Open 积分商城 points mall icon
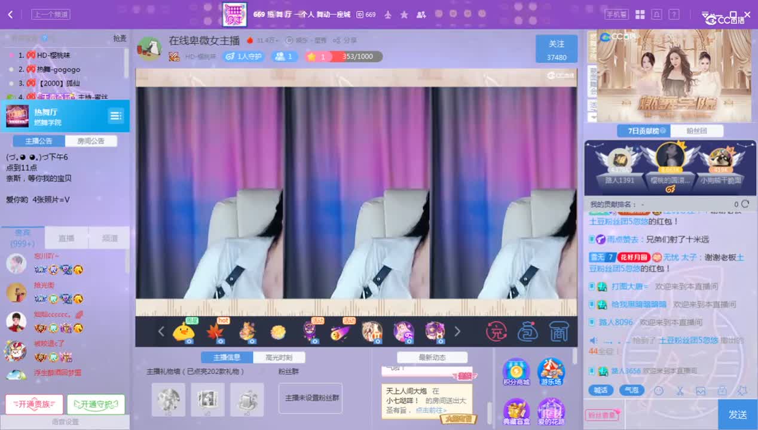Viewport: 758px width, 430px height. coord(516,372)
